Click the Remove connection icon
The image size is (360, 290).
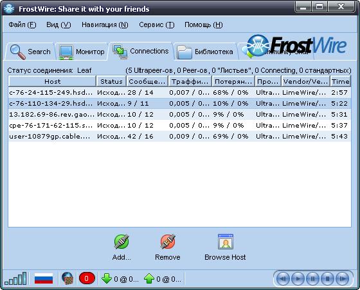168,242
